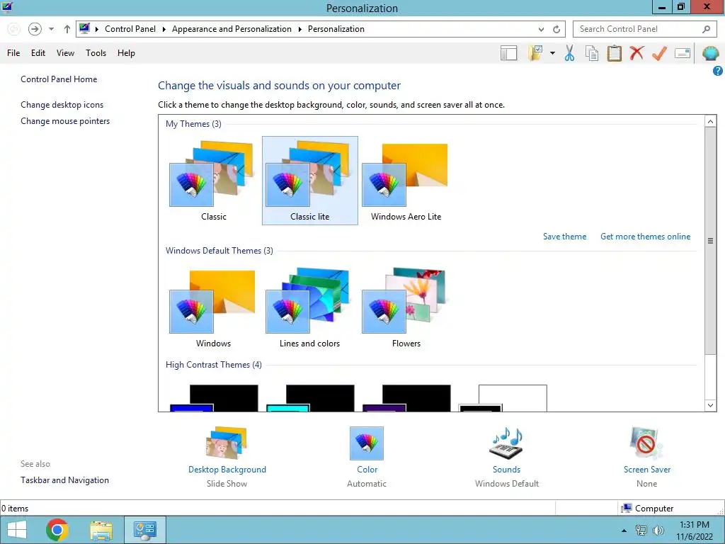Click the volume speaker tray icon
The height and width of the screenshot is (544, 725).
658,531
